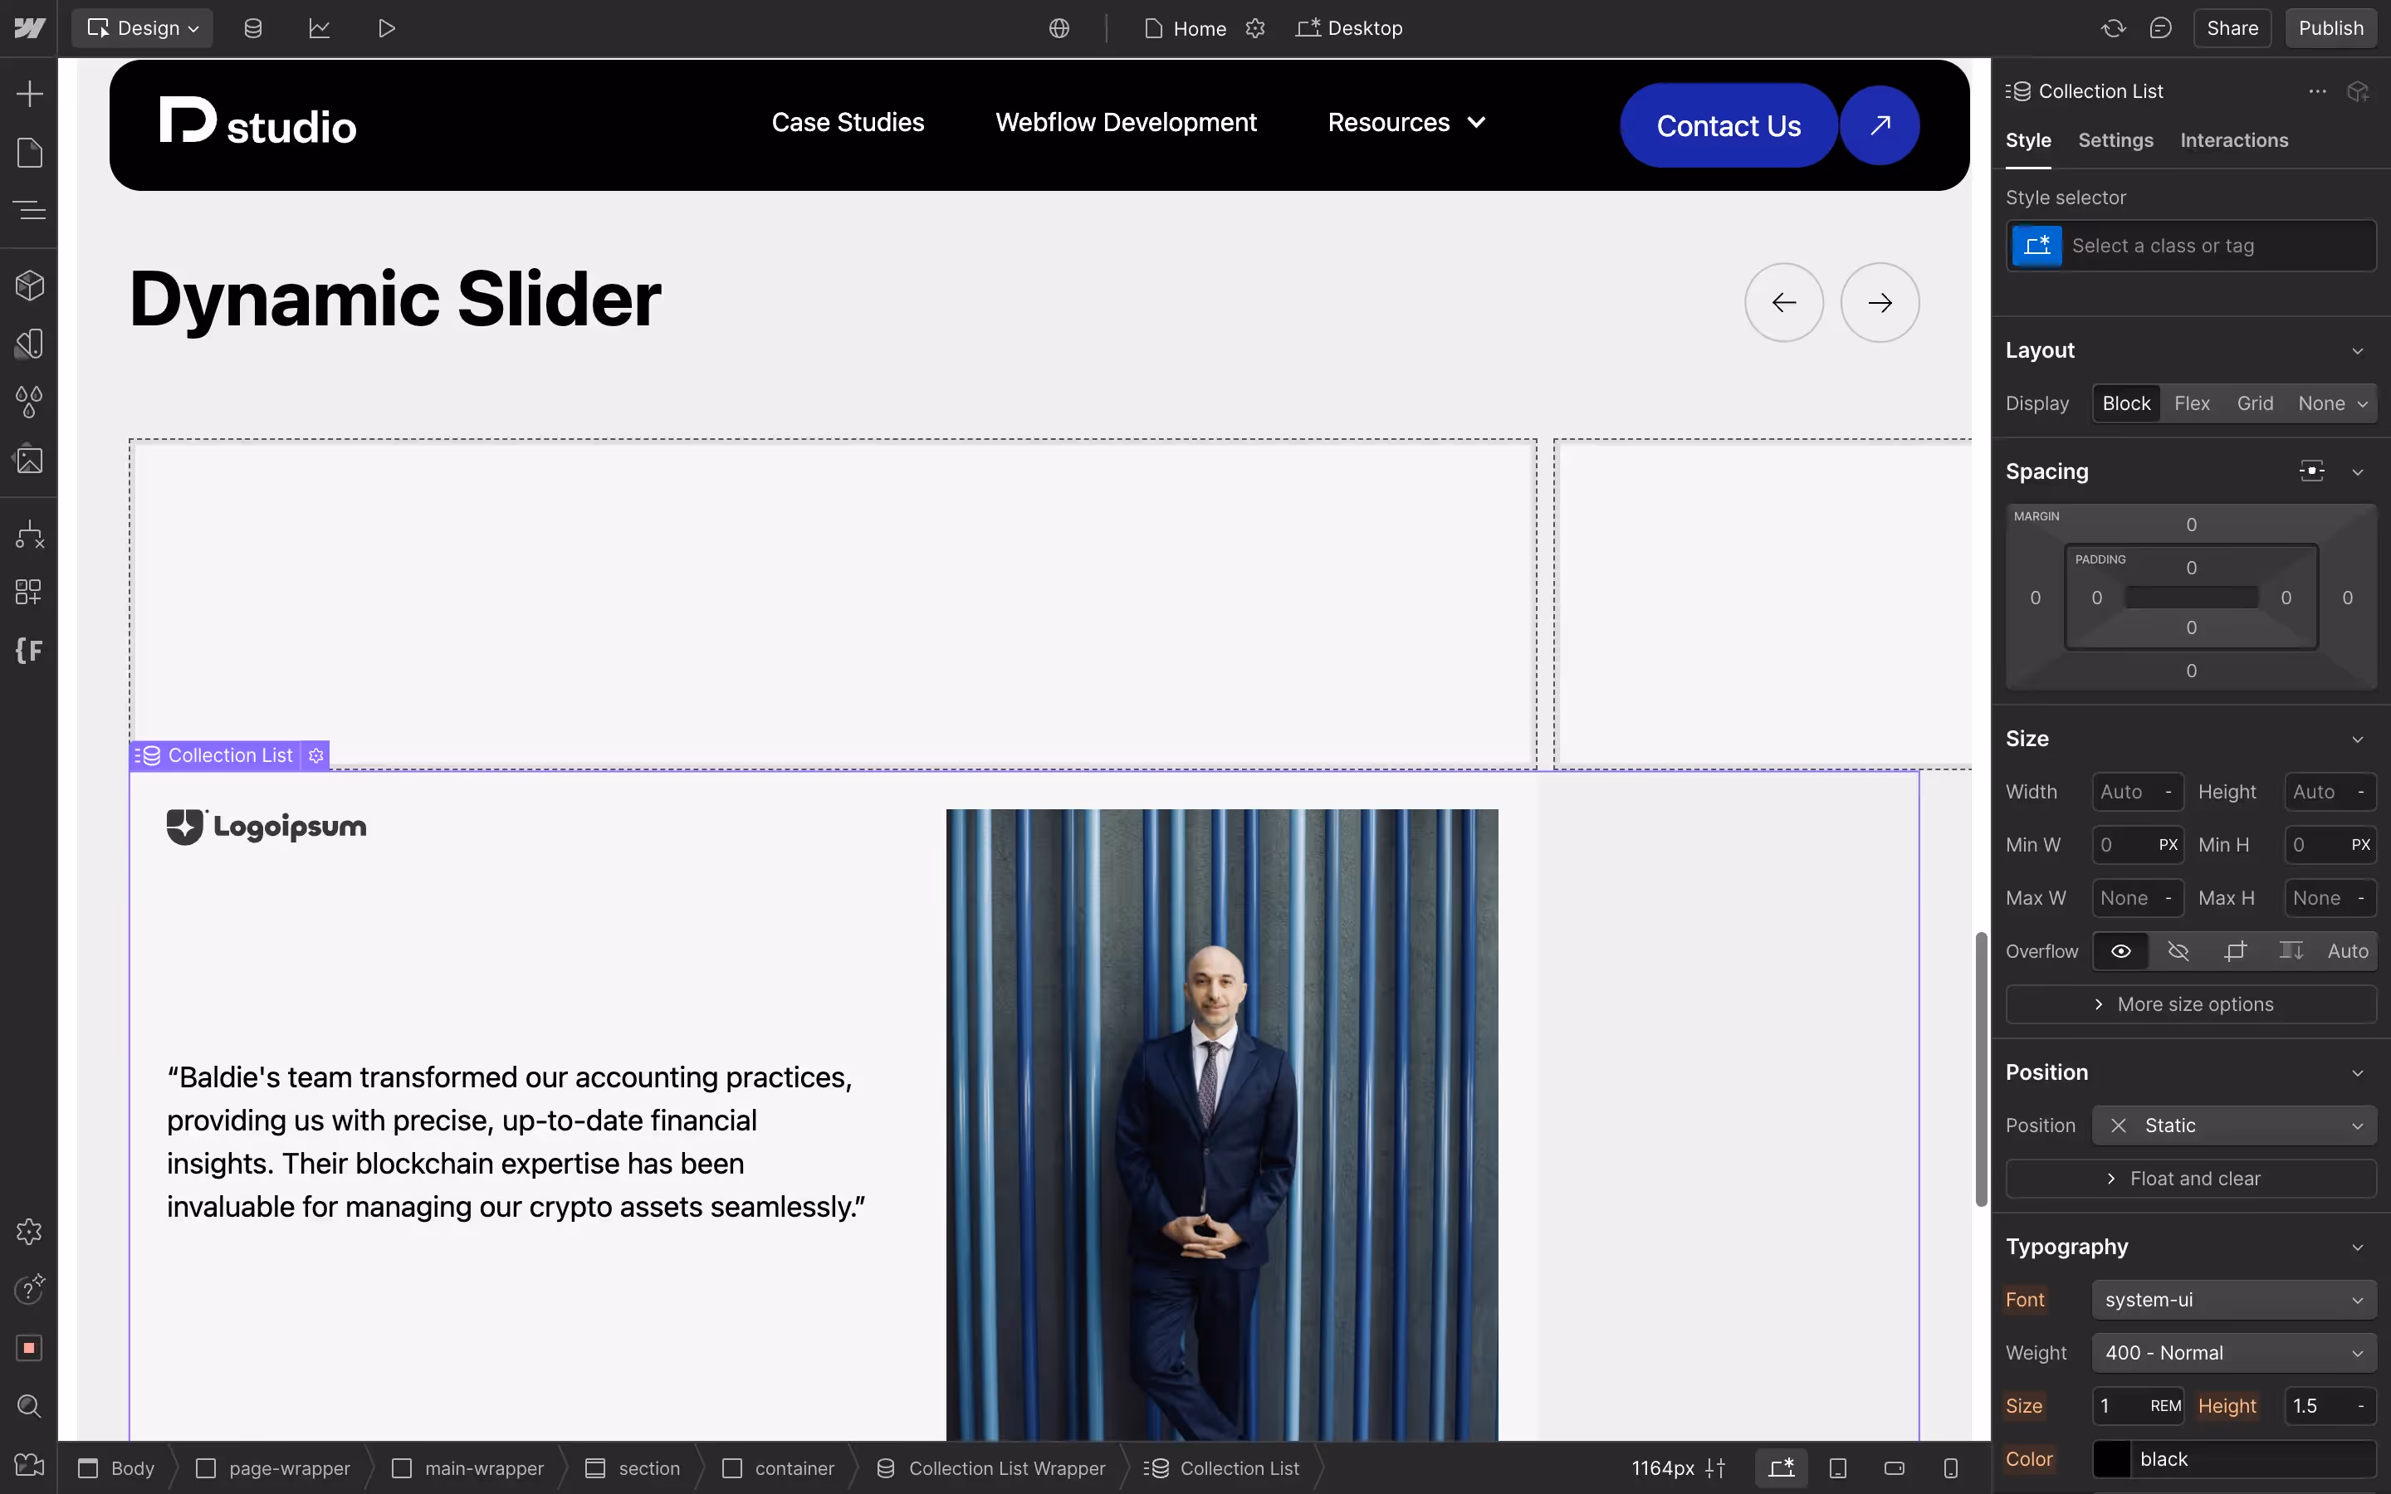The image size is (2391, 1494).
Task: Click the Preview play icon
Action: (x=386, y=27)
